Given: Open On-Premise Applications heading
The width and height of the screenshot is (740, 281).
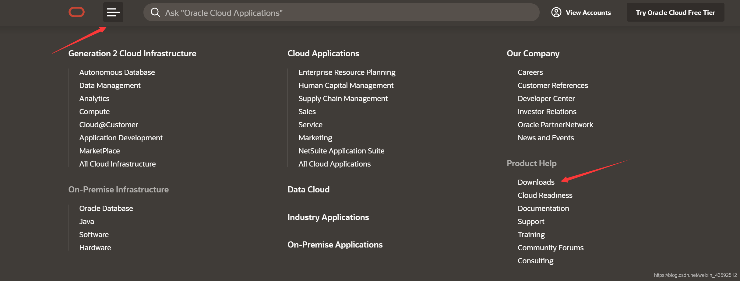Looking at the screenshot, I should [x=335, y=244].
